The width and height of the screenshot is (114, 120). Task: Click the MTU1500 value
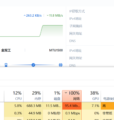56,50
